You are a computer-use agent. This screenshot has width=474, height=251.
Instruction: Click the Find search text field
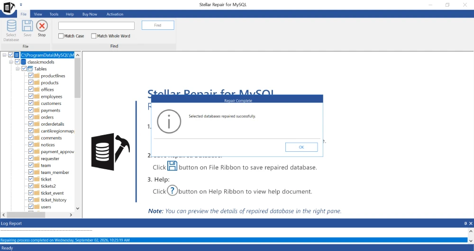(96, 26)
